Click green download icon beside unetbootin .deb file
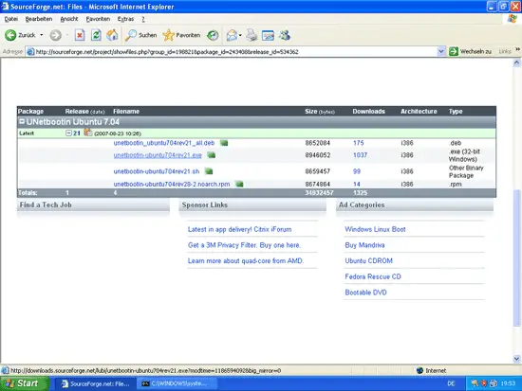Screen dimensions: 522x391 coord(224,143)
